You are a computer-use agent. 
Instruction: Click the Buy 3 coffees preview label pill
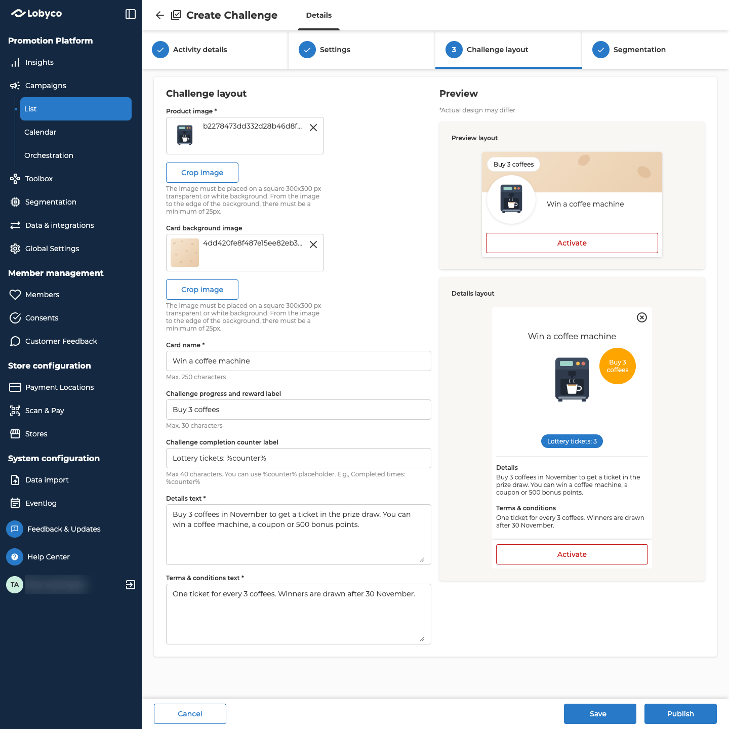(514, 165)
